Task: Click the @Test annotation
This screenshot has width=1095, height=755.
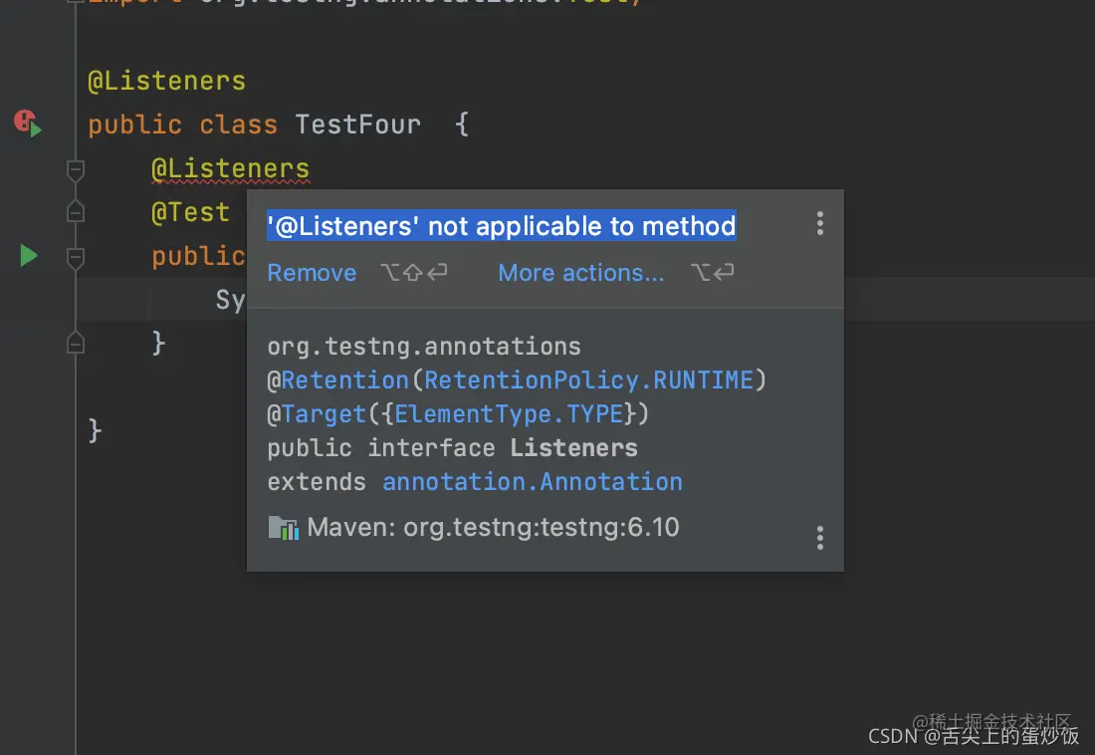Action: pyautogui.click(x=191, y=212)
